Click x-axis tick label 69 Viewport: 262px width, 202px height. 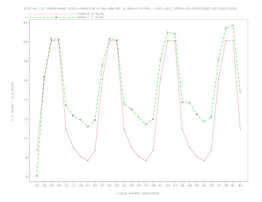click(x=204, y=185)
